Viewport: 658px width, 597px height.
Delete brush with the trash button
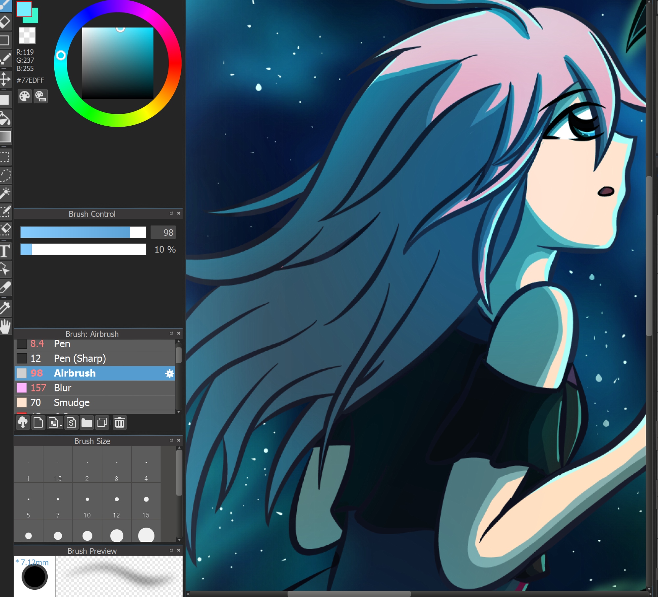(119, 423)
